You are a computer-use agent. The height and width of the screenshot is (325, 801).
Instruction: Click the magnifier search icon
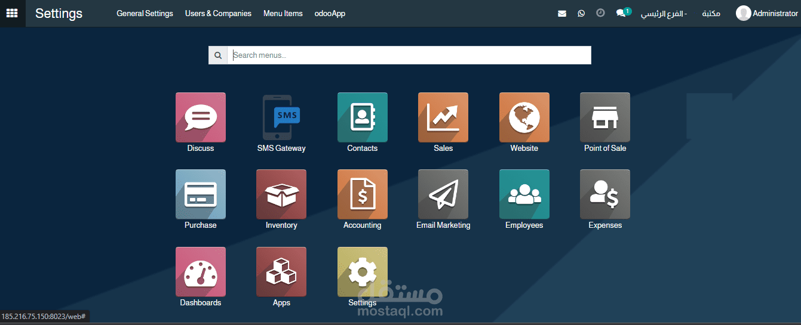[218, 55]
